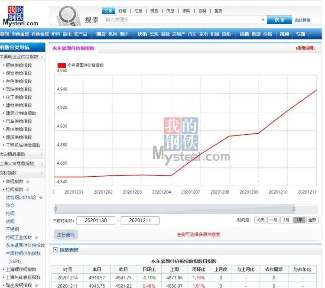Collapse the 指数表格 section arrow icon
Viewport: 325px width, 288px height.
(55, 250)
